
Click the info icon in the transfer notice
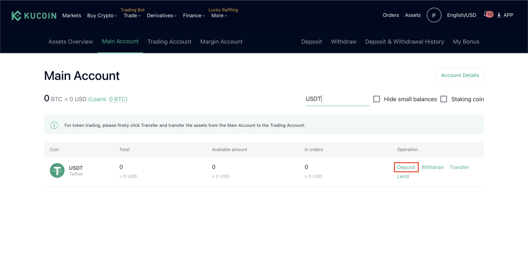click(x=54, y=125)
